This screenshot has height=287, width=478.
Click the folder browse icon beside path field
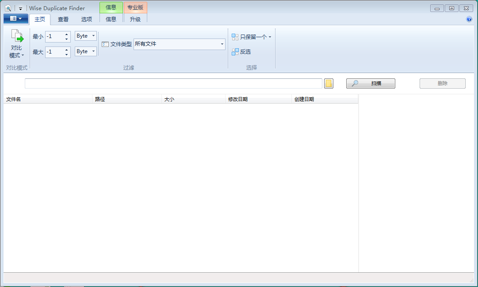tap(329, 84)
